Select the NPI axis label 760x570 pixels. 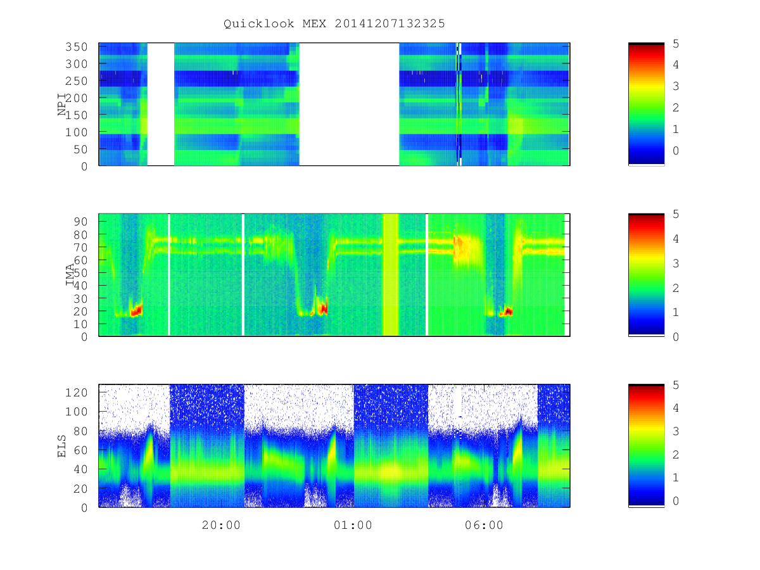coord(62,104)
